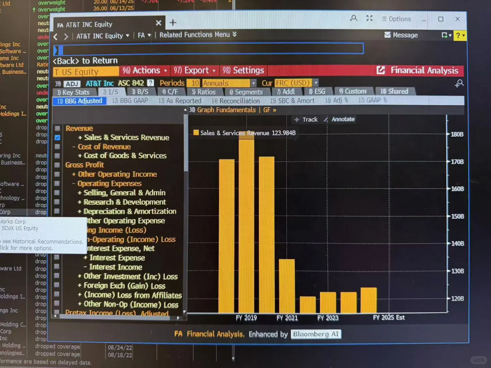Screen dimensions: 491x368
Task: Open the Track tool on the chart
Action: click(306, 119)
